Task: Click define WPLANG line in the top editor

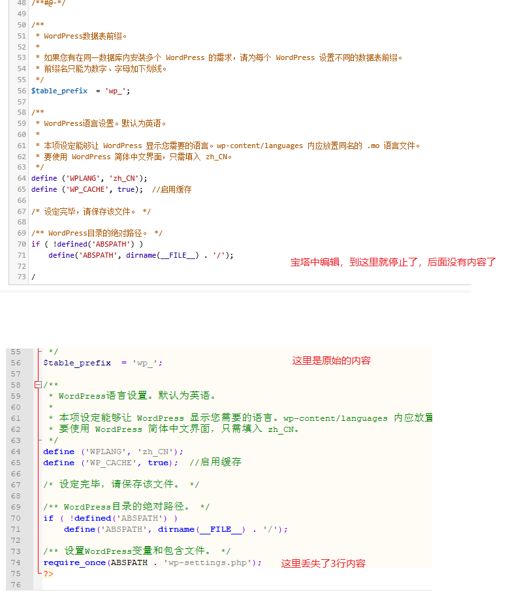Action: point(89,178)
